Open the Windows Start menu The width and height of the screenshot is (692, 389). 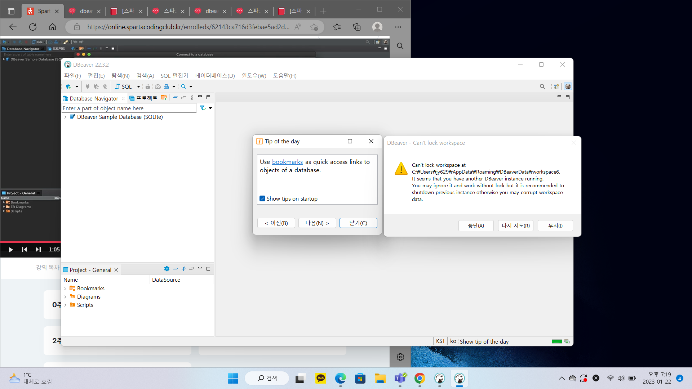coord(233,378)
